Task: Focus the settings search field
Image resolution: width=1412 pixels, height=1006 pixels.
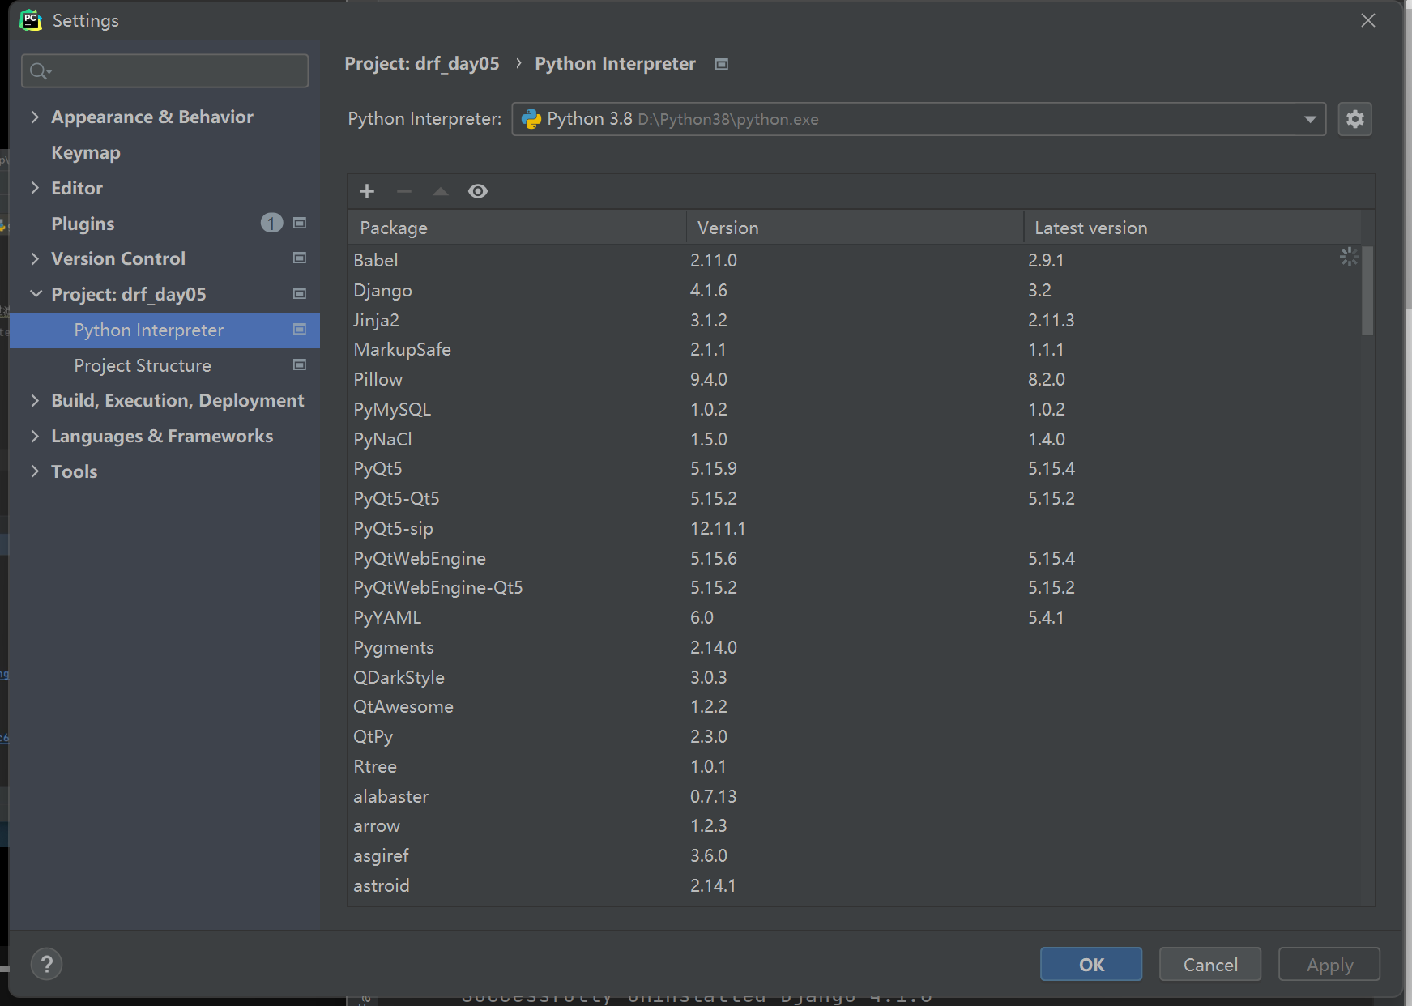Action: (164, 71)
